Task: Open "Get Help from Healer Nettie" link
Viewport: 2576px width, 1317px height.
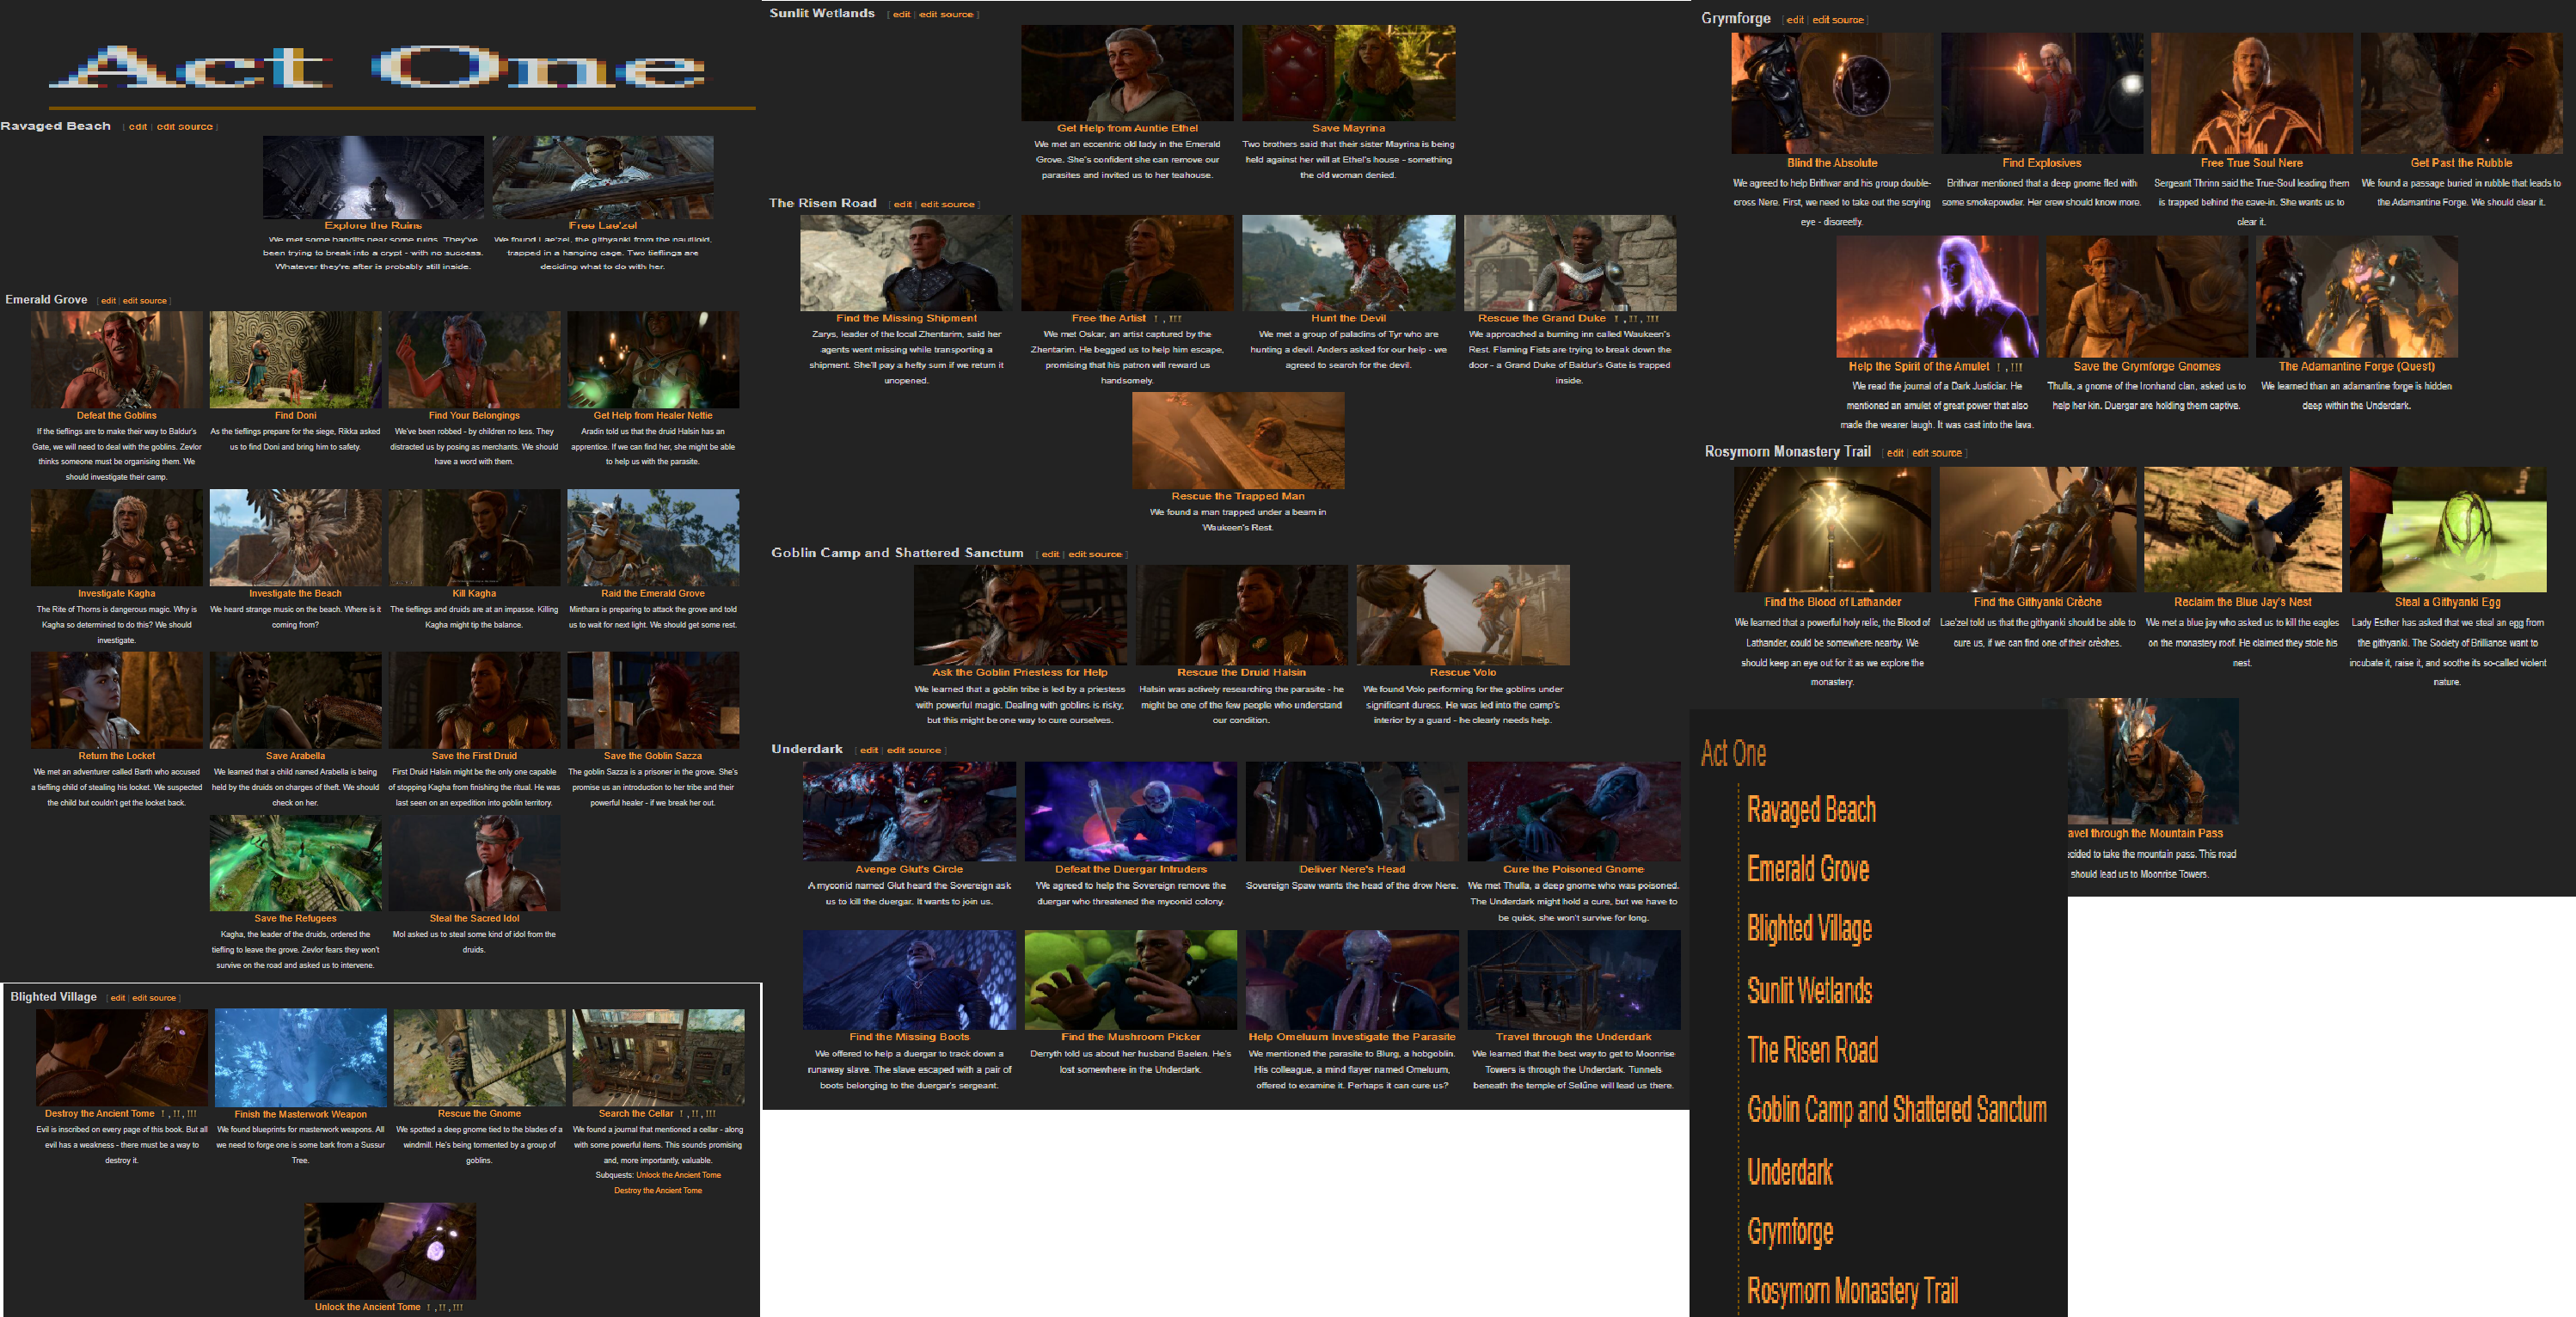Action: tap(653, 415)
